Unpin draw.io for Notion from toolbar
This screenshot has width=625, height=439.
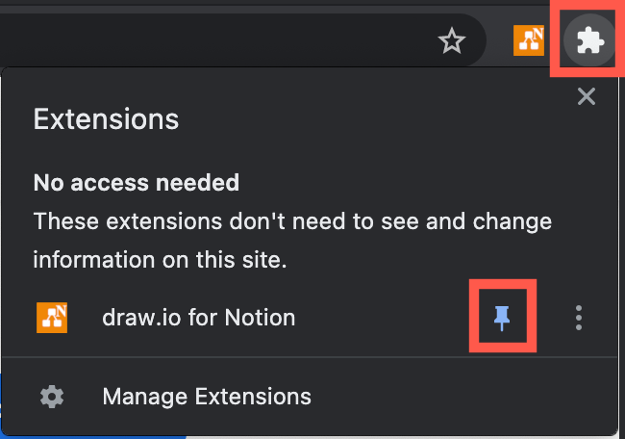(x=502, y=318)
